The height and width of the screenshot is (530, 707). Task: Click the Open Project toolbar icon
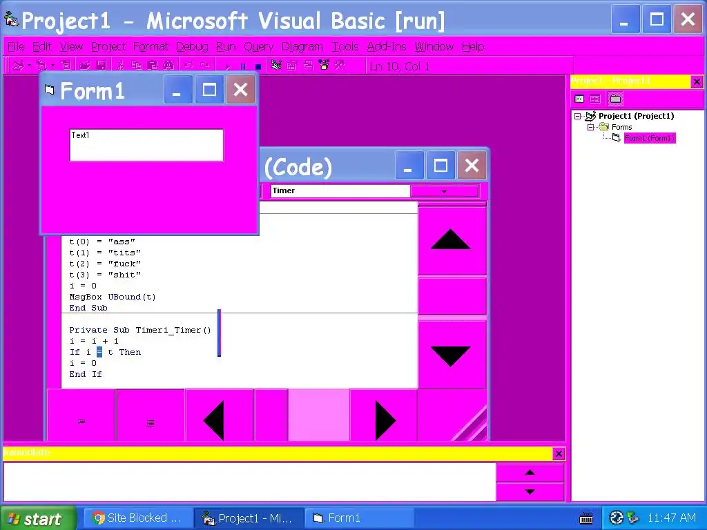click(x=85, y=66)
